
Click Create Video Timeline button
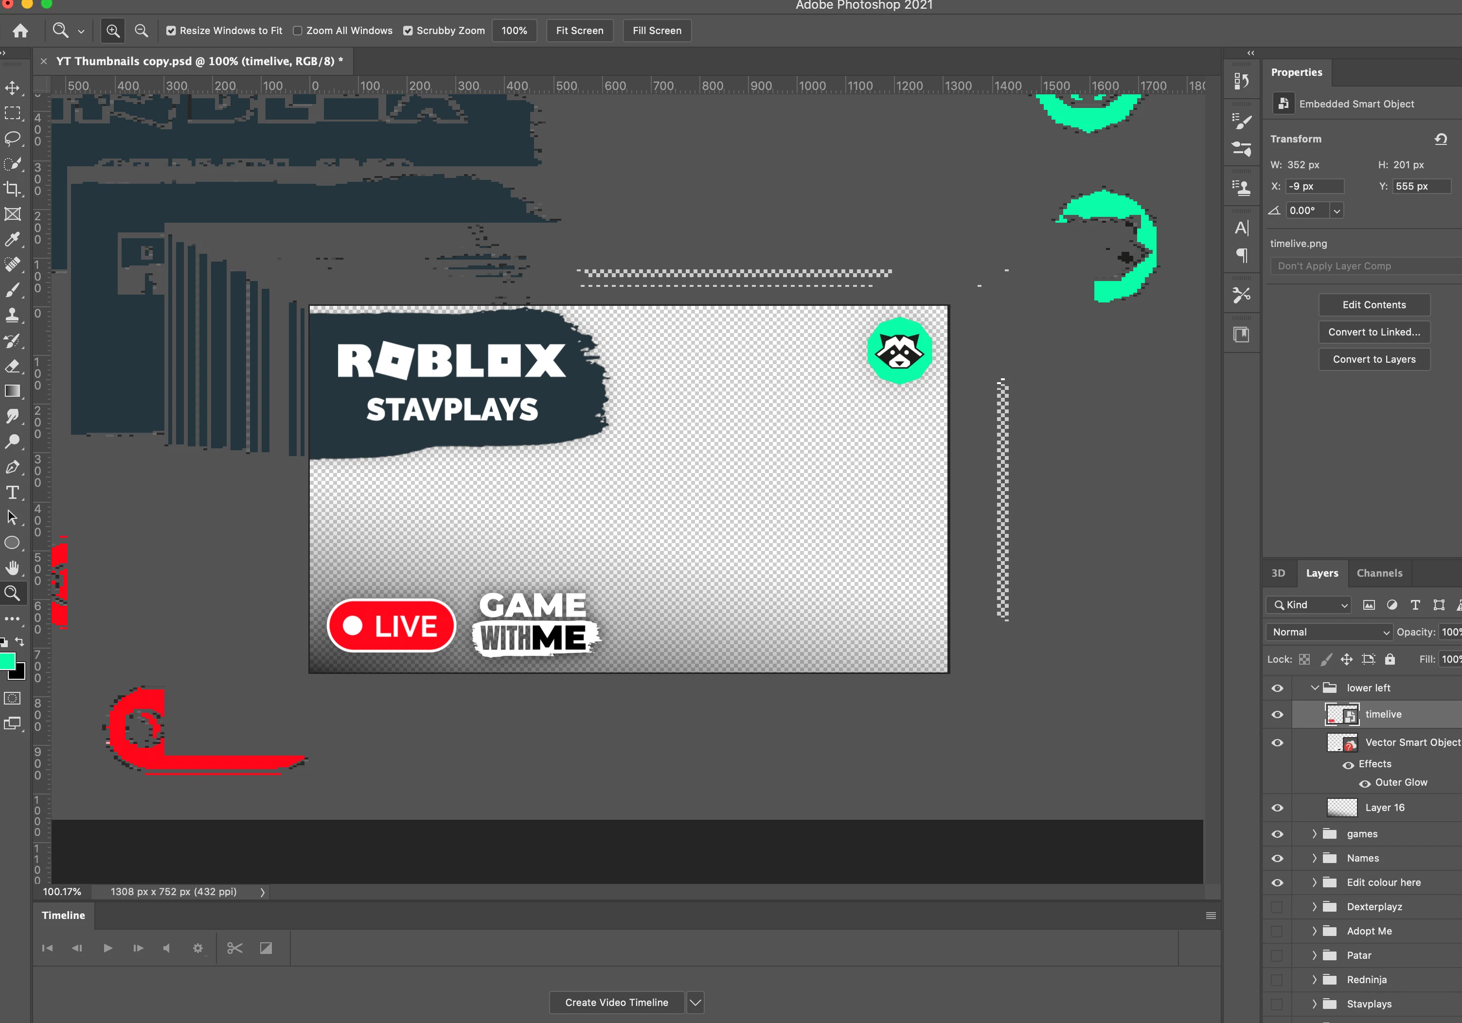(x=616, y=1003)
